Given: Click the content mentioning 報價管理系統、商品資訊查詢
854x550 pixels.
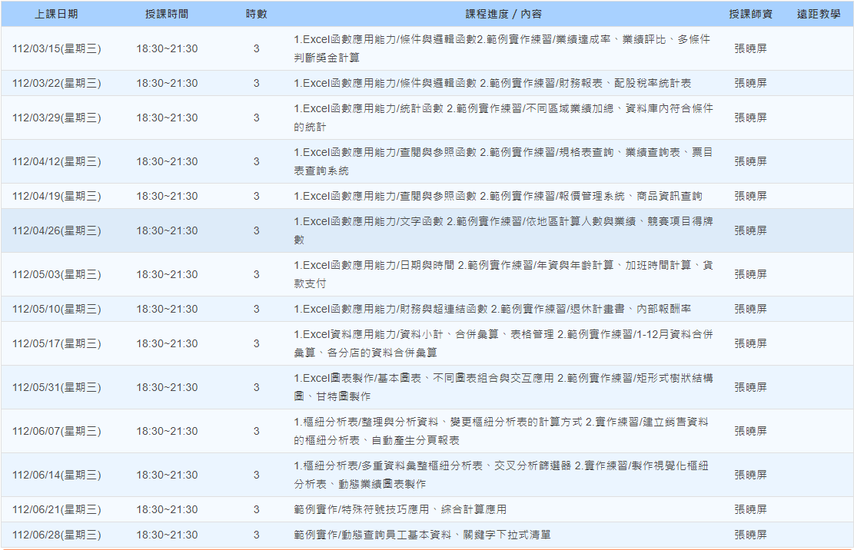Looking at the screenshot, I should tap(498, 196).
